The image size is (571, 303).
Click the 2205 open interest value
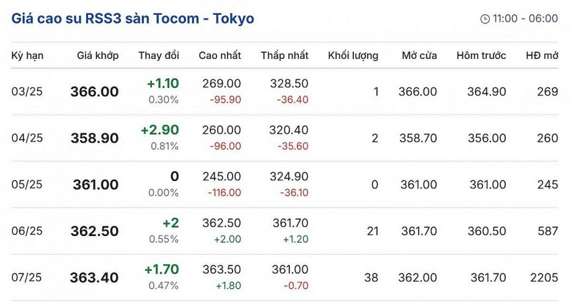pyautogui.click(x=543, y=278)
